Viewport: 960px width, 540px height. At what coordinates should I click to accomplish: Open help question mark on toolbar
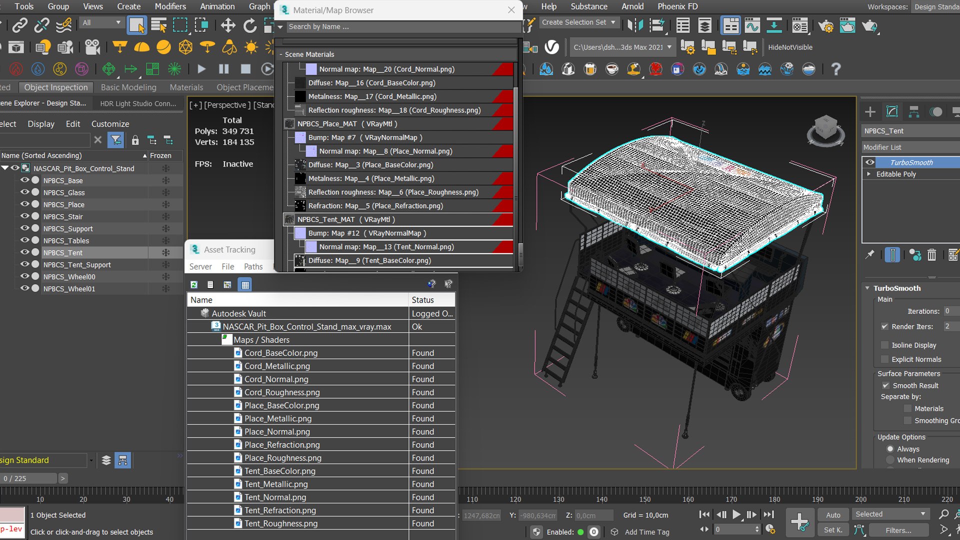tap(835, 69)
